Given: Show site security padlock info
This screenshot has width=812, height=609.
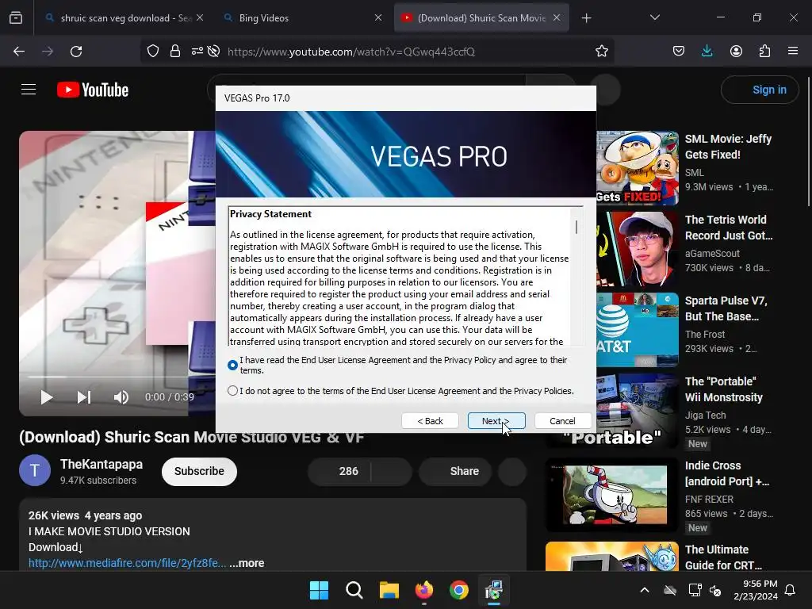Looking at the screenshot, I should point(175,52).
